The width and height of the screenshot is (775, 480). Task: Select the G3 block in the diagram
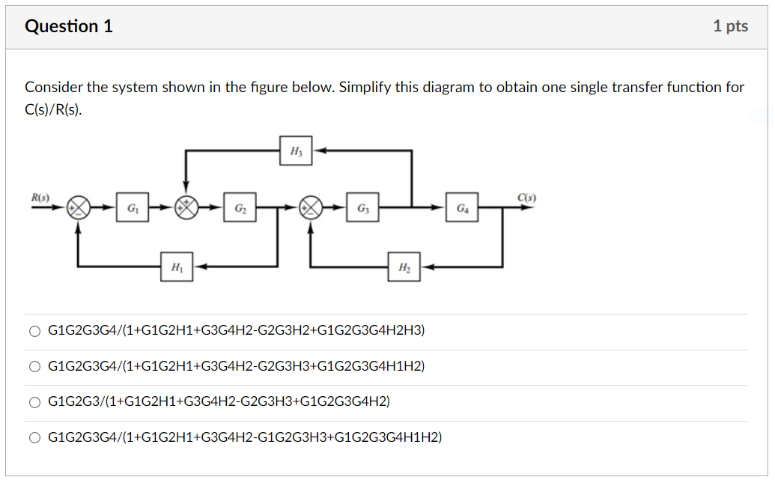[x=362, y=207]
